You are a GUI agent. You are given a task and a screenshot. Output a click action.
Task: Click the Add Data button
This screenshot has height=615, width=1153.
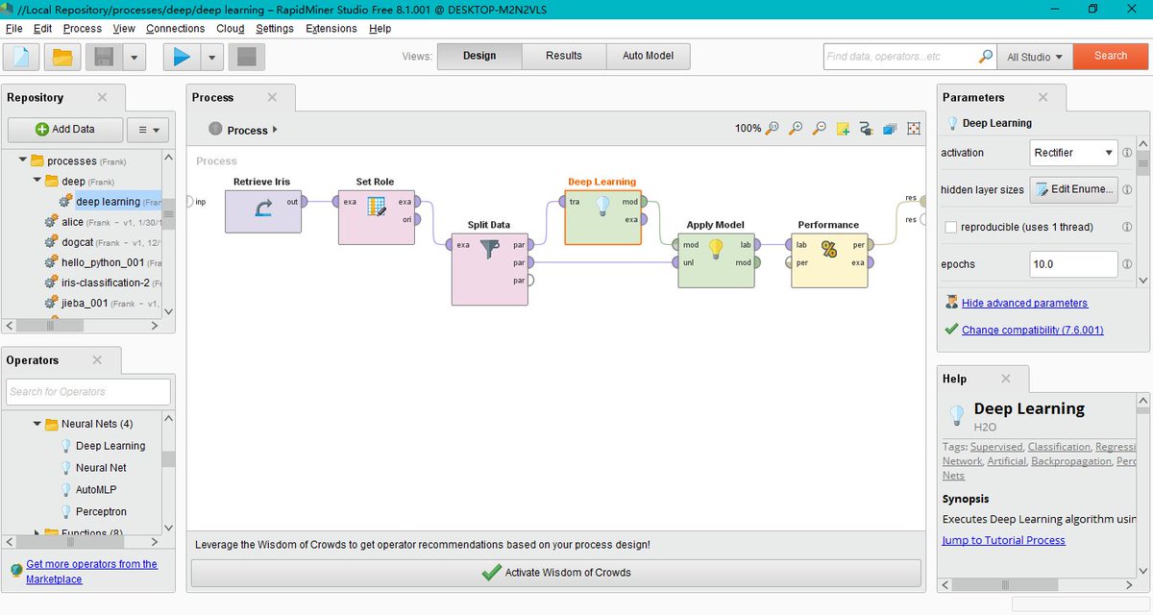click(x=65, y=129)
